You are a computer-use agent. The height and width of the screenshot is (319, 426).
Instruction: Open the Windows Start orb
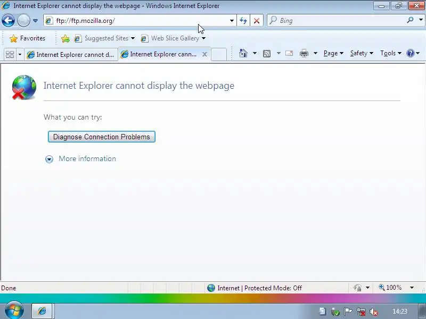(14, 310)
